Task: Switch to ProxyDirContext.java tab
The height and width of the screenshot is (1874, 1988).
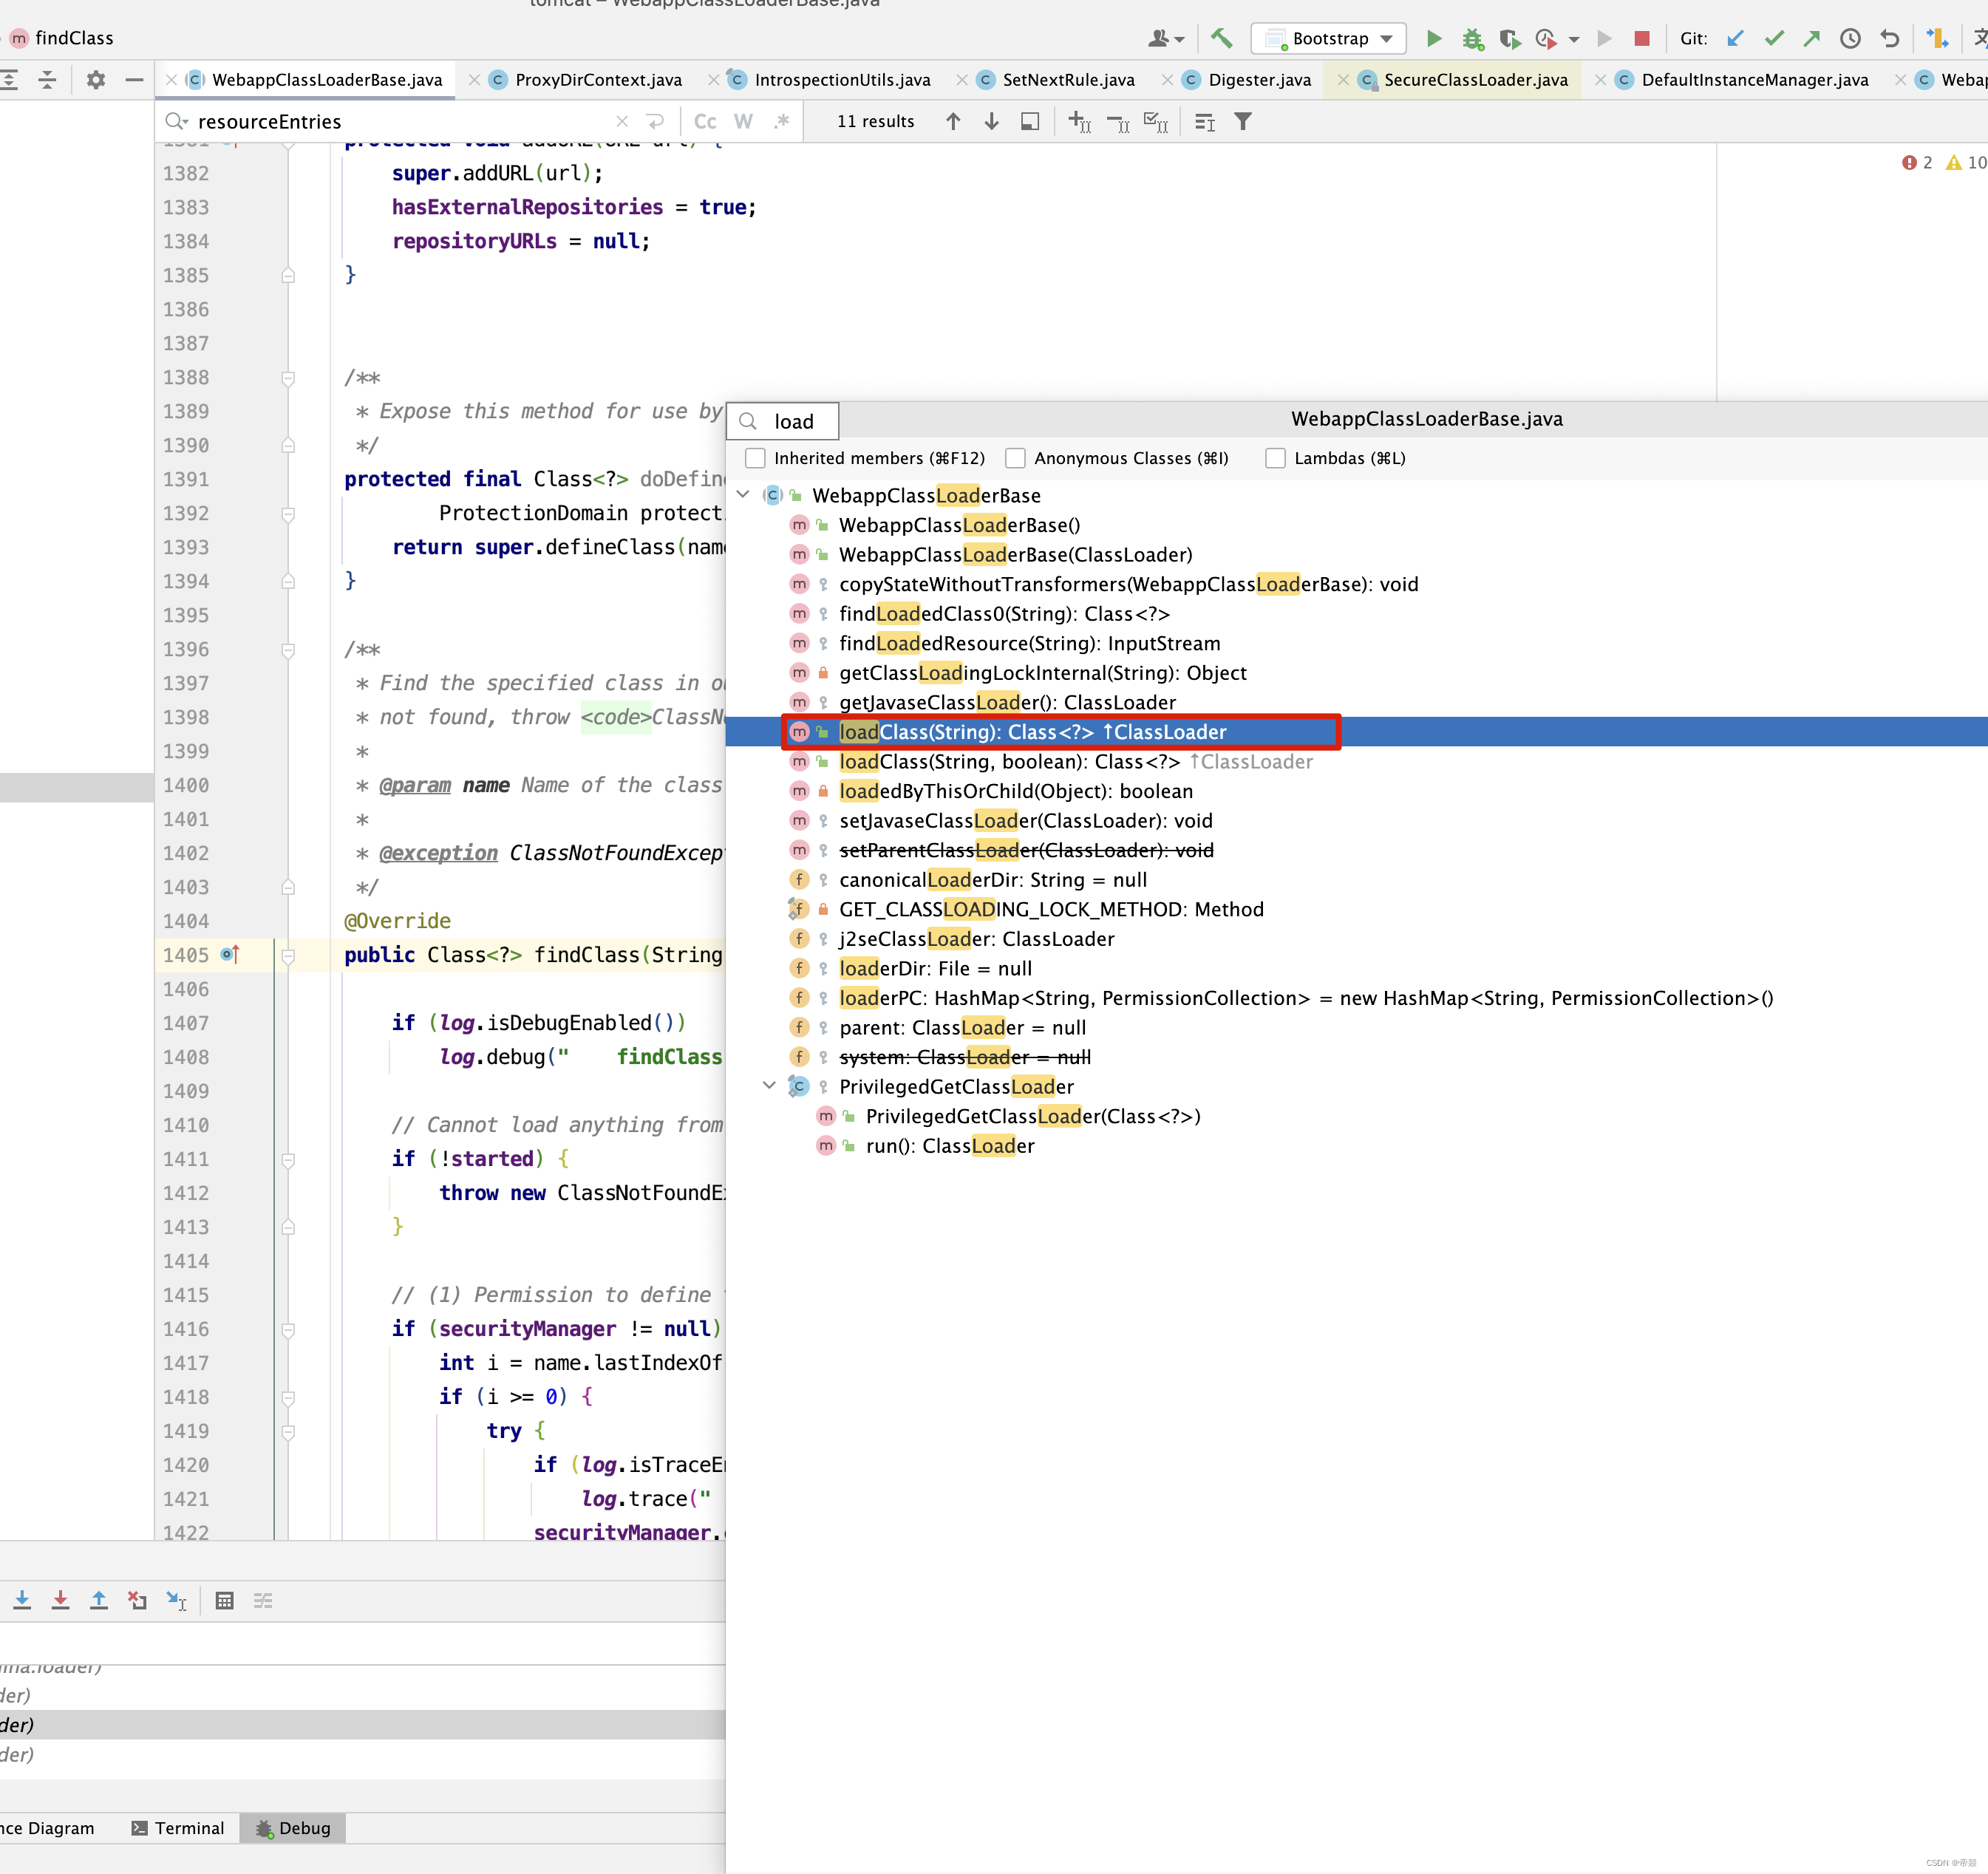Action: 598,80
